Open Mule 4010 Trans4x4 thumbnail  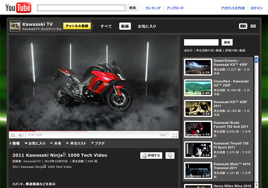198,171
